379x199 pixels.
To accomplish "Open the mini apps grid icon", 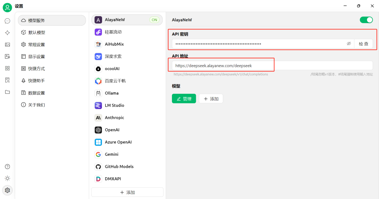I will point(7,68).
